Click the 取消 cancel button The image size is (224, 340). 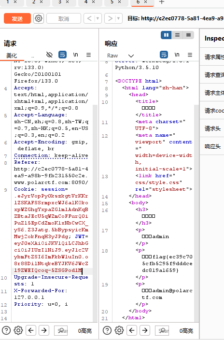pos(64,19)
